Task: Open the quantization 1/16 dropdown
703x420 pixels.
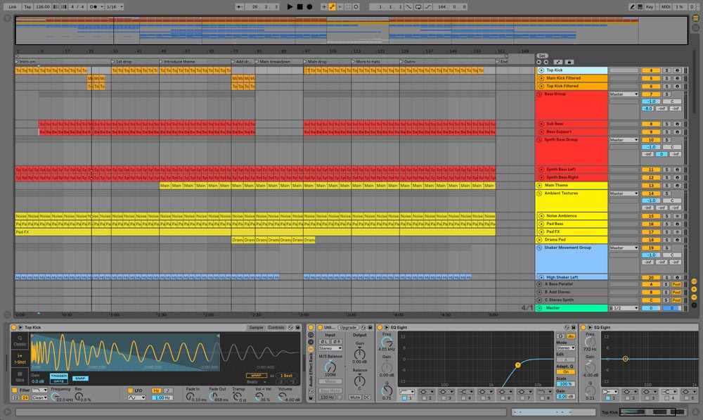Action: (114, 6)
